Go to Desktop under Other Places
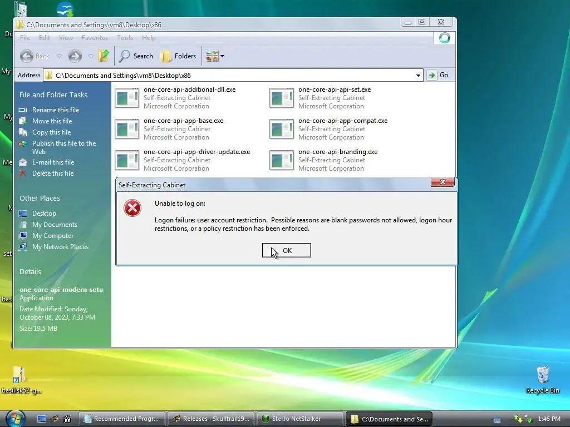The width and height of the screenshot is (570, 427). point(43,213)
